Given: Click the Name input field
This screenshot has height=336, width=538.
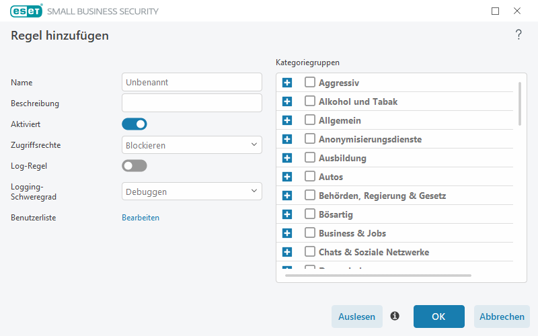Looking at the screenshot, I should point(192,82).
